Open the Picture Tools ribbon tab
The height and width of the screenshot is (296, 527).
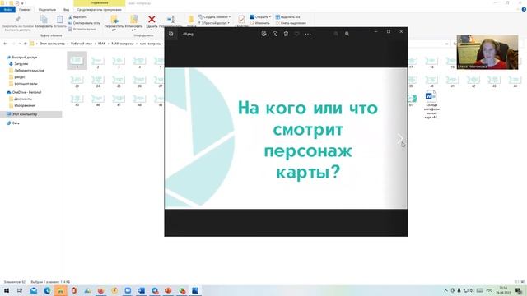99,10
